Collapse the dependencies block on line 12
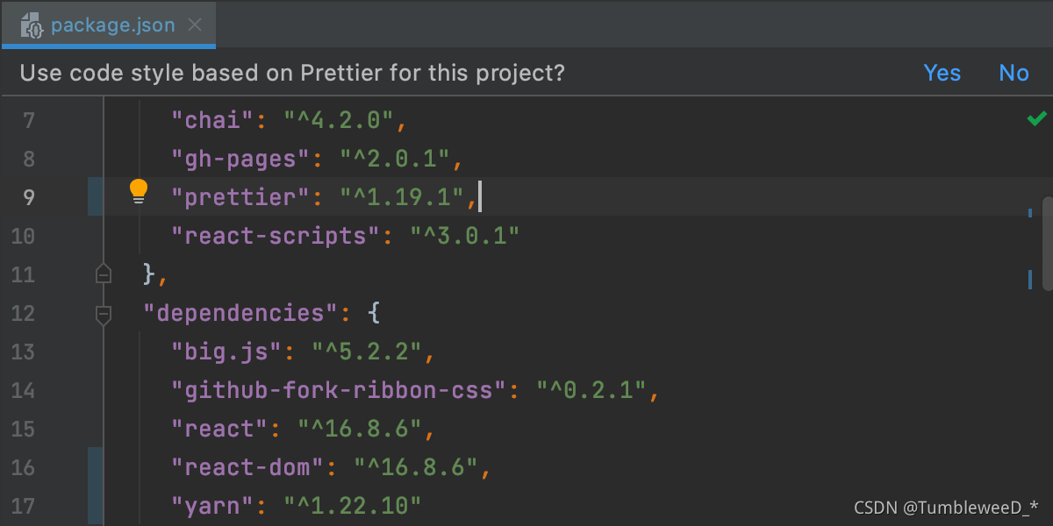Screen dimensions: 1053x526 104,313
